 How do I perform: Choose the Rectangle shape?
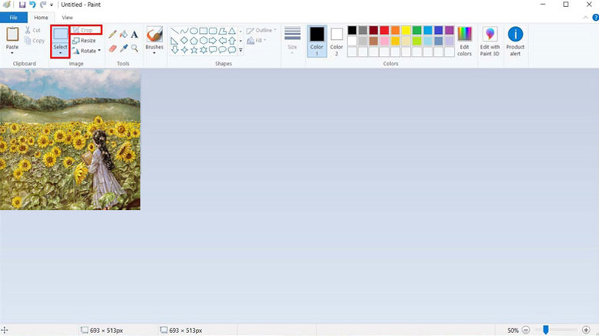point(204,31)
